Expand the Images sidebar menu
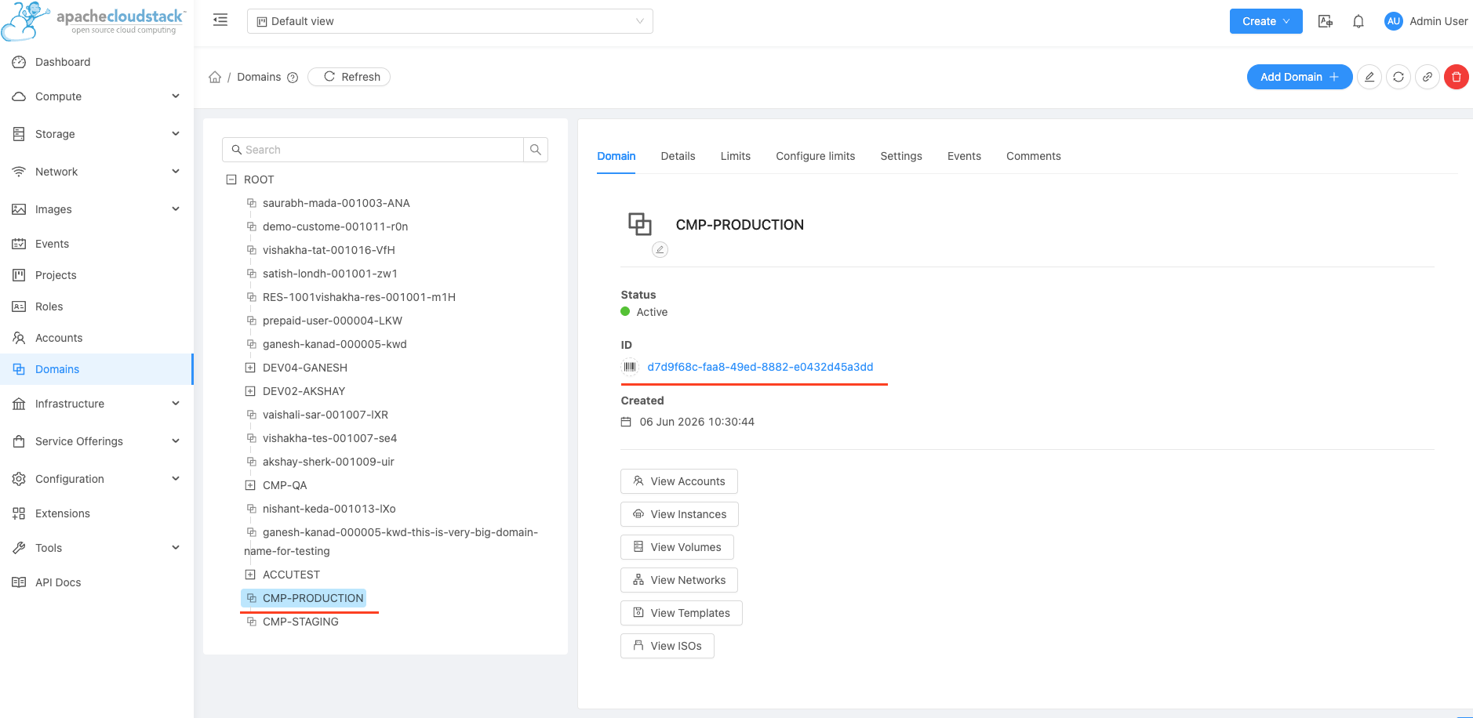Viewport: 1473px width, 718px height. click(96, 209)
